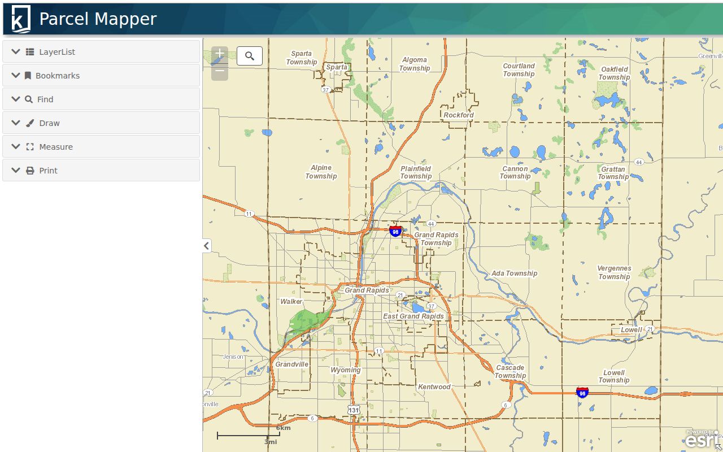The image size is (723, 452).
Task: Click the Print printer icon
Action: click(30, 171)
